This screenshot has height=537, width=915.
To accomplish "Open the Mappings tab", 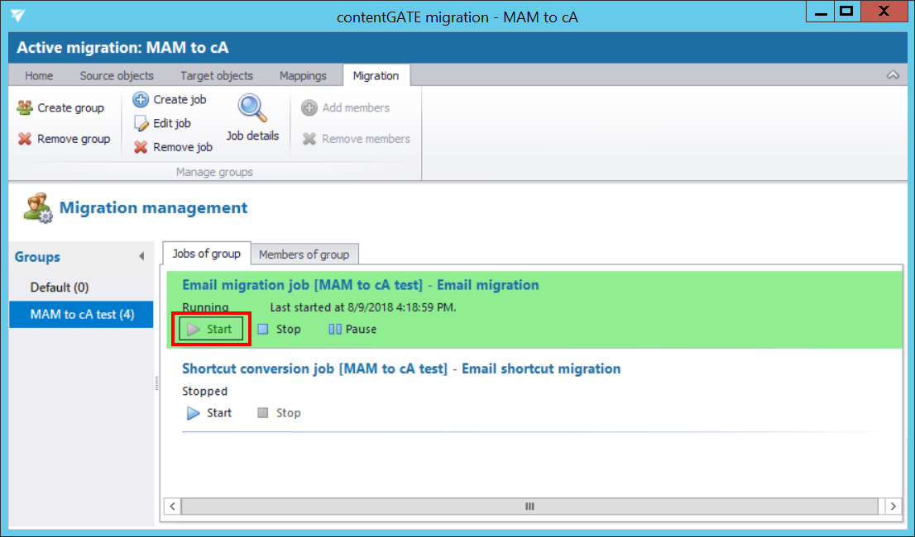I will [303, 76].
